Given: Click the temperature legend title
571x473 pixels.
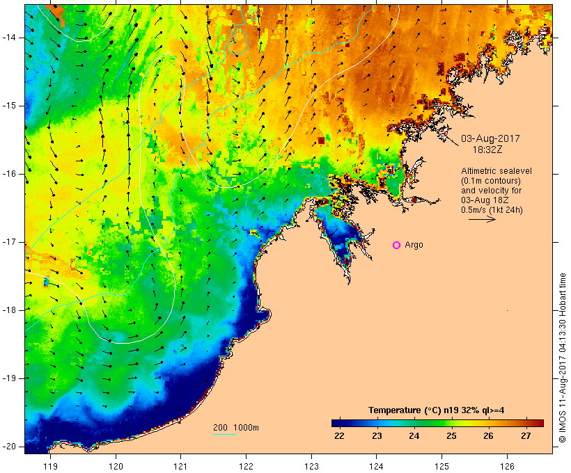Looking at the screenshot, I should tap(437, 410).
